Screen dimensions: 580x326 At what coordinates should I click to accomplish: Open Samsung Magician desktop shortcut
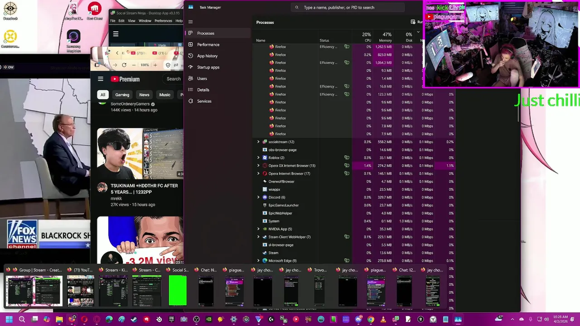(x=73, y=41)
